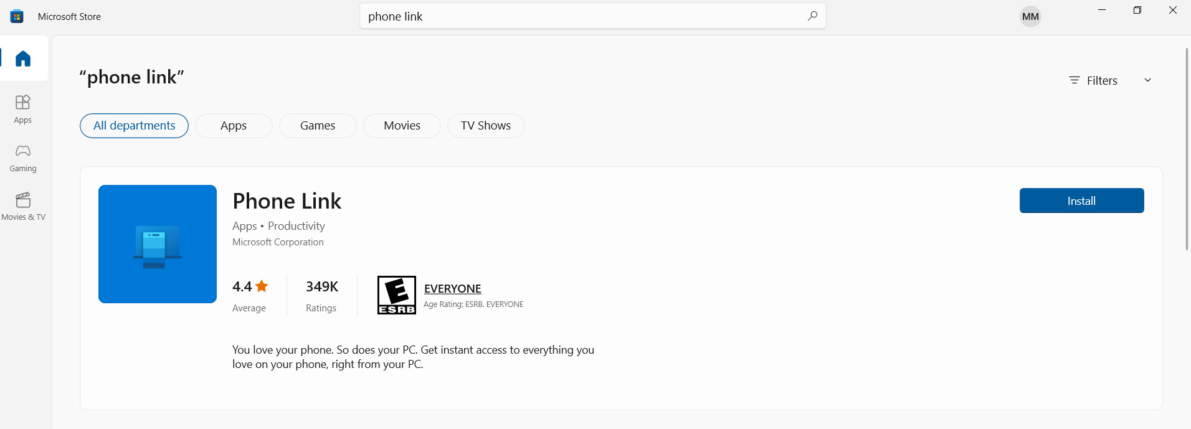
Task: Click the Microsoft Store logo icon
Action: coord(17,16)
